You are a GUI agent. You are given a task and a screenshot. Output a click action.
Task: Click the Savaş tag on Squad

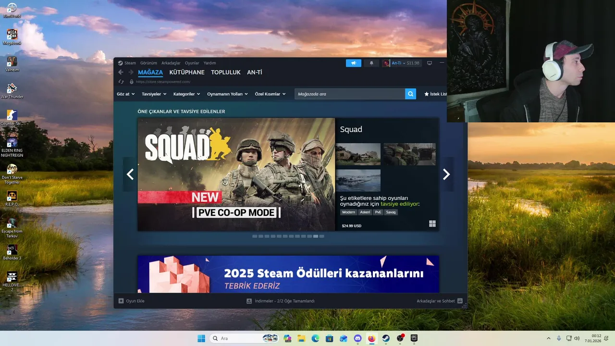[x=391, y=212]
